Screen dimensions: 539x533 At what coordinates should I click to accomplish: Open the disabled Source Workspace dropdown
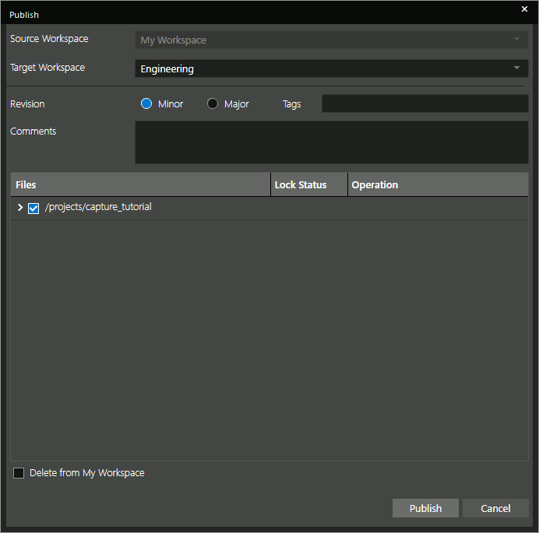(331, 40)
